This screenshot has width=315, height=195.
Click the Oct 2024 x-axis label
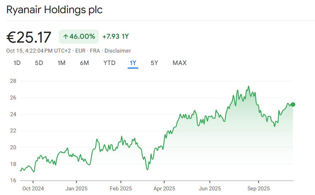pyautogui.click(x=33, y=189)
